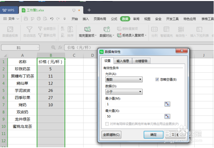Click the 全部清除 button
This screenshot has width=214, height=148.
coord(111,135)
